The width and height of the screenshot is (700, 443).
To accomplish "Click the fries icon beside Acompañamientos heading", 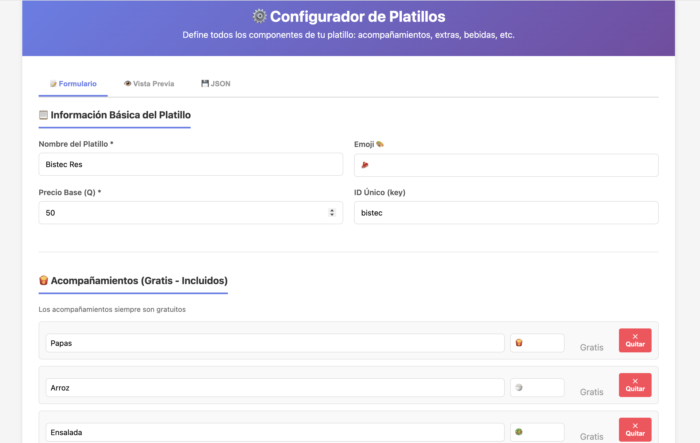I will [43, 280].
